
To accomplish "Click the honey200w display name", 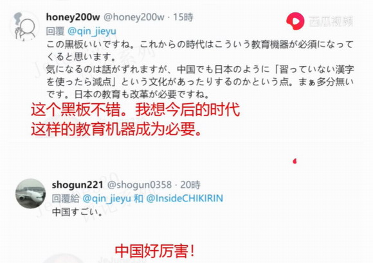I will [x=73, y=17].
